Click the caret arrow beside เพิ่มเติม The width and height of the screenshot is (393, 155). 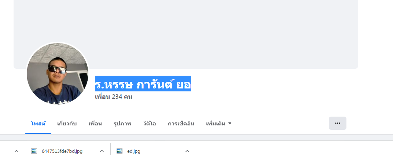230,123
